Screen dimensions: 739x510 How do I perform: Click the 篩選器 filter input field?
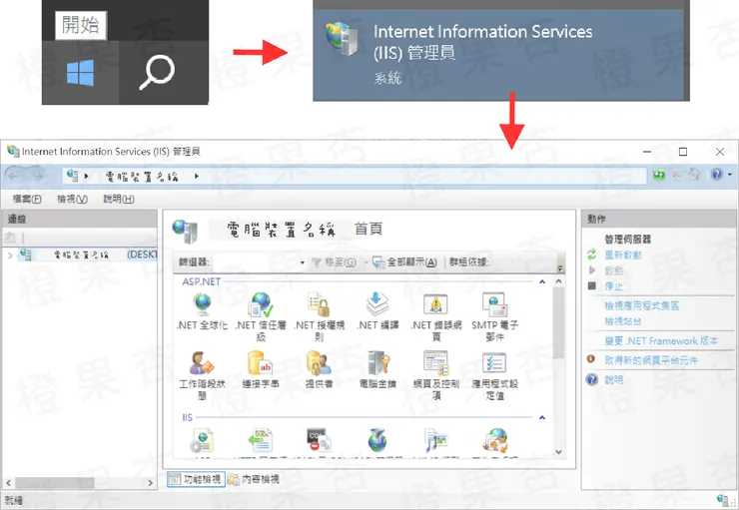(255, 262)
